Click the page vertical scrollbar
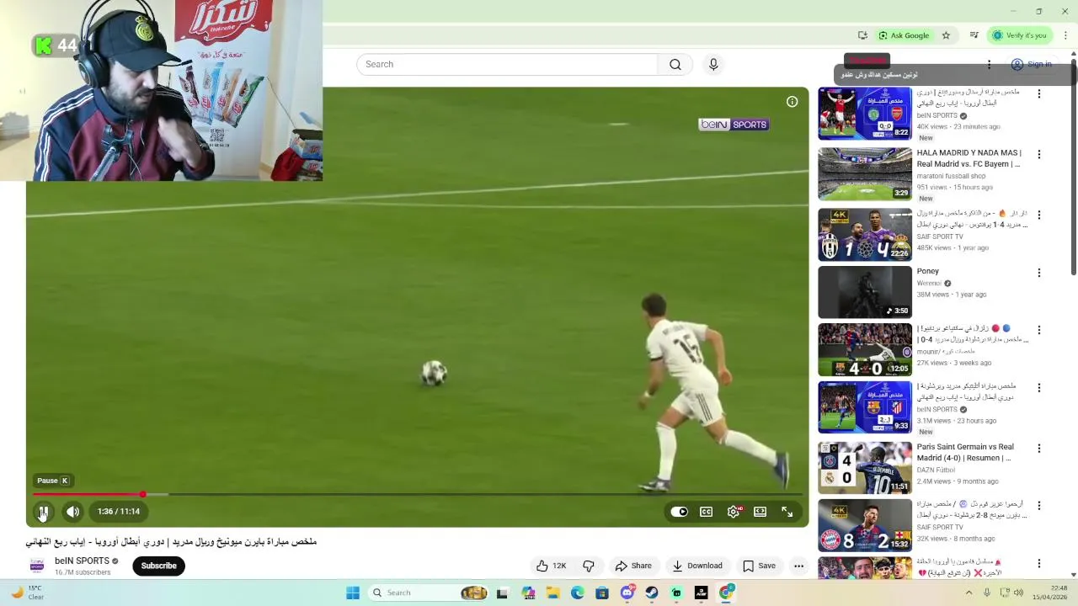1078x606 pixels. pyautogui.click(x=1074, y=167)
